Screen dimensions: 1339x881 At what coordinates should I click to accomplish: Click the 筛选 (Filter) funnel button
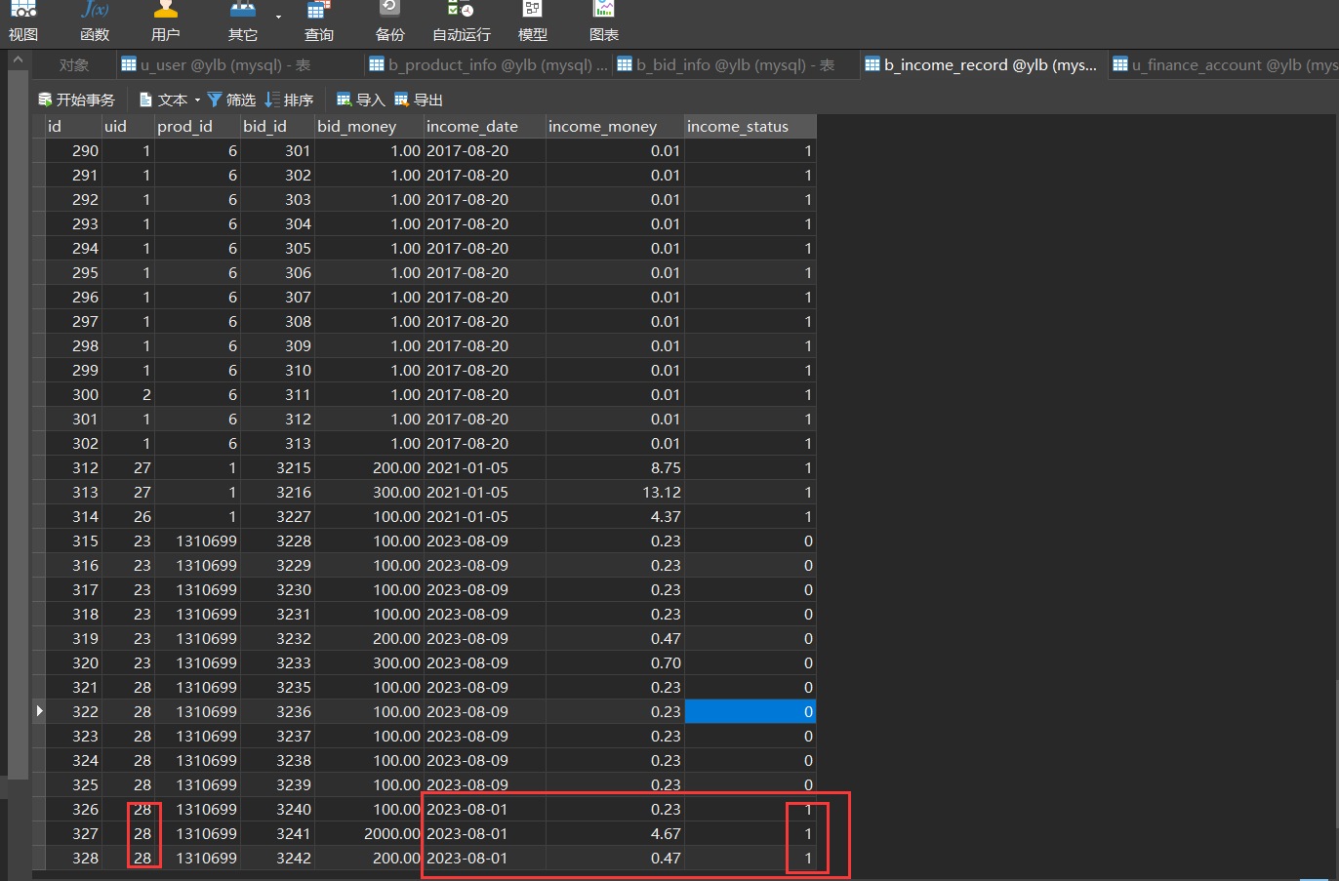[x=231, y=100]
